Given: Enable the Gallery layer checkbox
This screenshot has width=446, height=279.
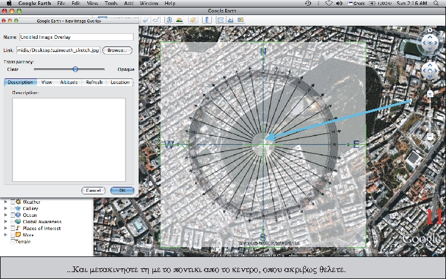Looking at the screenshot, I should pos(13,209).
